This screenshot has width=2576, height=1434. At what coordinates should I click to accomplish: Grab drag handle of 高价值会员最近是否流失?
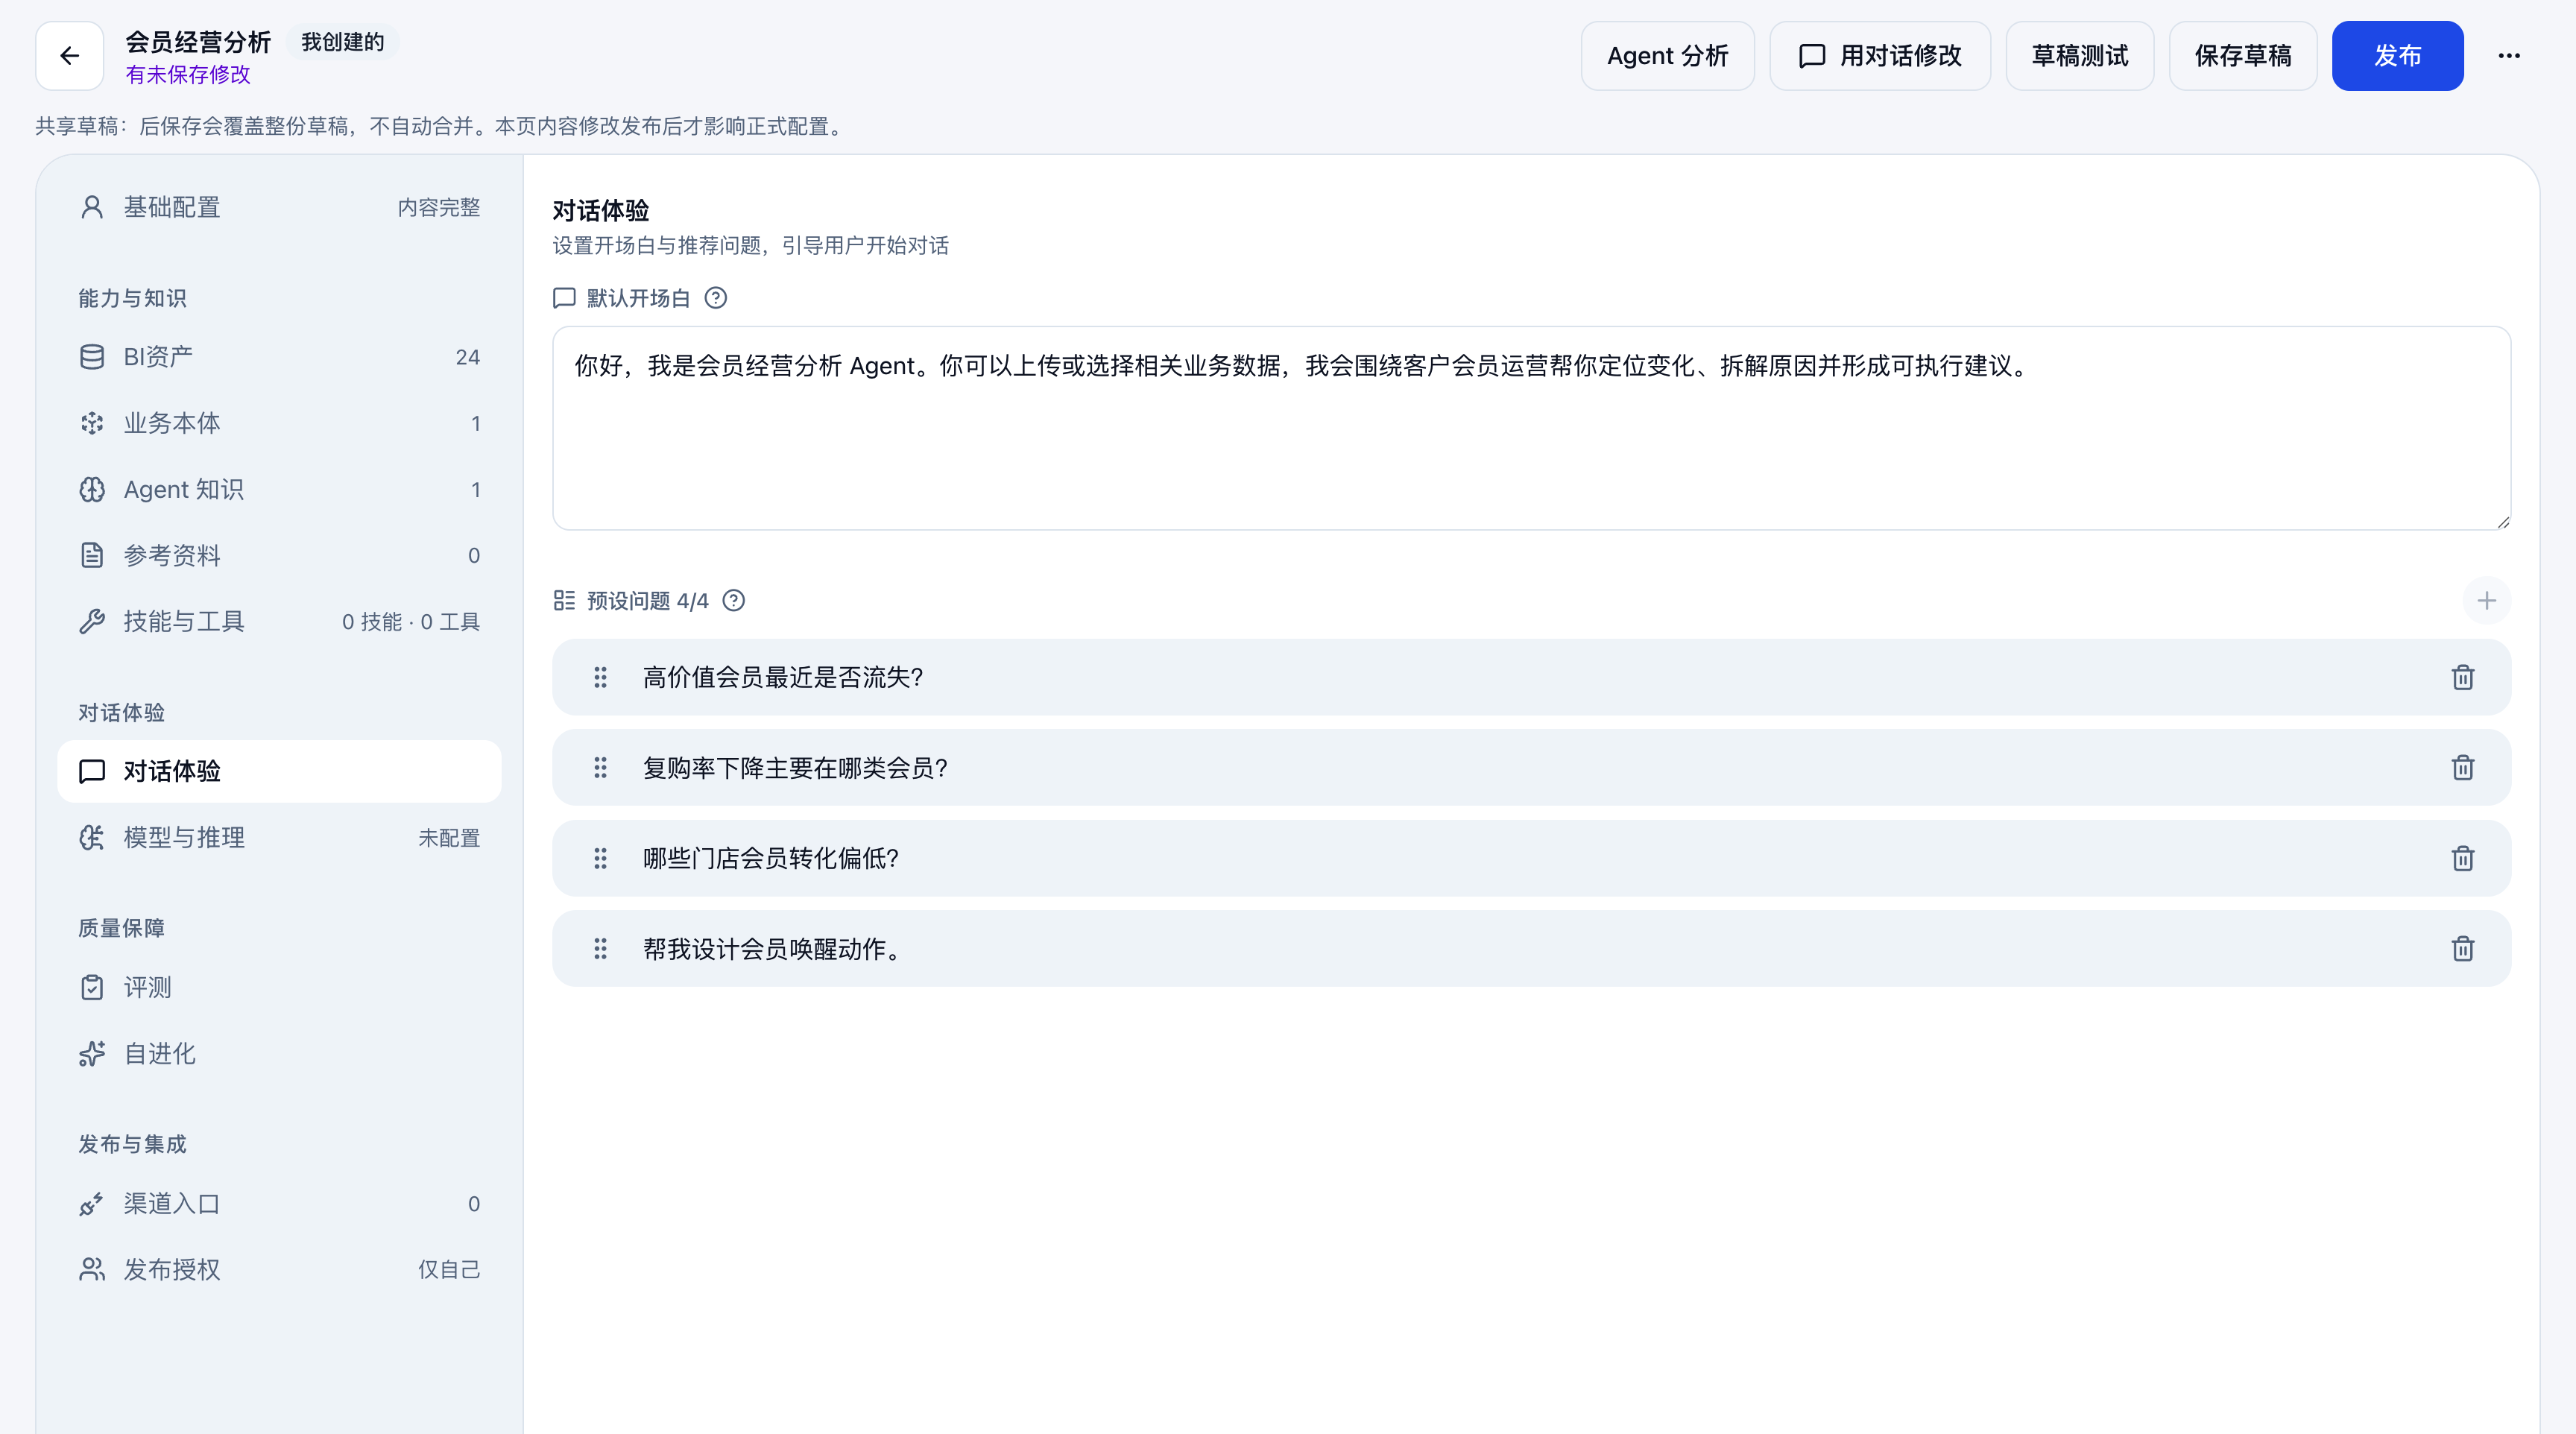tap(600, 678)
